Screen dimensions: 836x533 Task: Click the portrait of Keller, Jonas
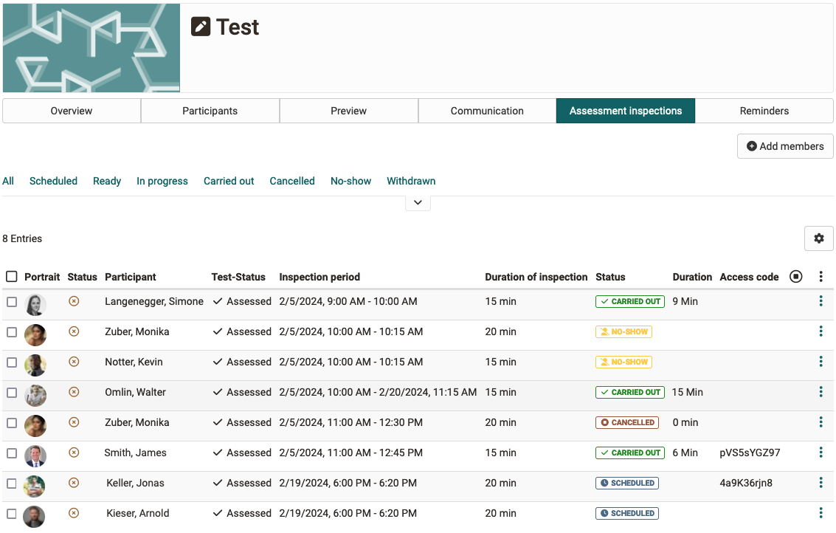click(35, 486)
